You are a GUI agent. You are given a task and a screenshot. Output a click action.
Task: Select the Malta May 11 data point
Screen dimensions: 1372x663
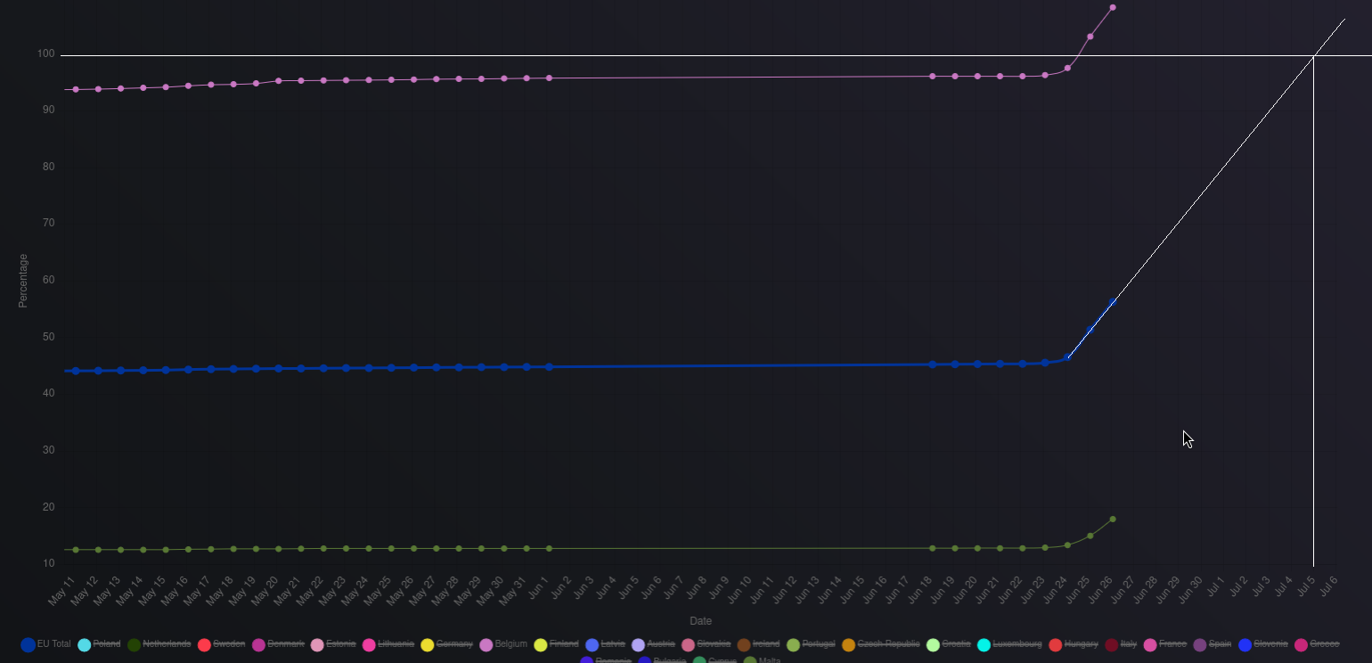76,550
